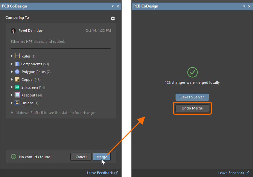Open Leave Feedback link in left panel
The image size is (253, 177).
(100, 173)
